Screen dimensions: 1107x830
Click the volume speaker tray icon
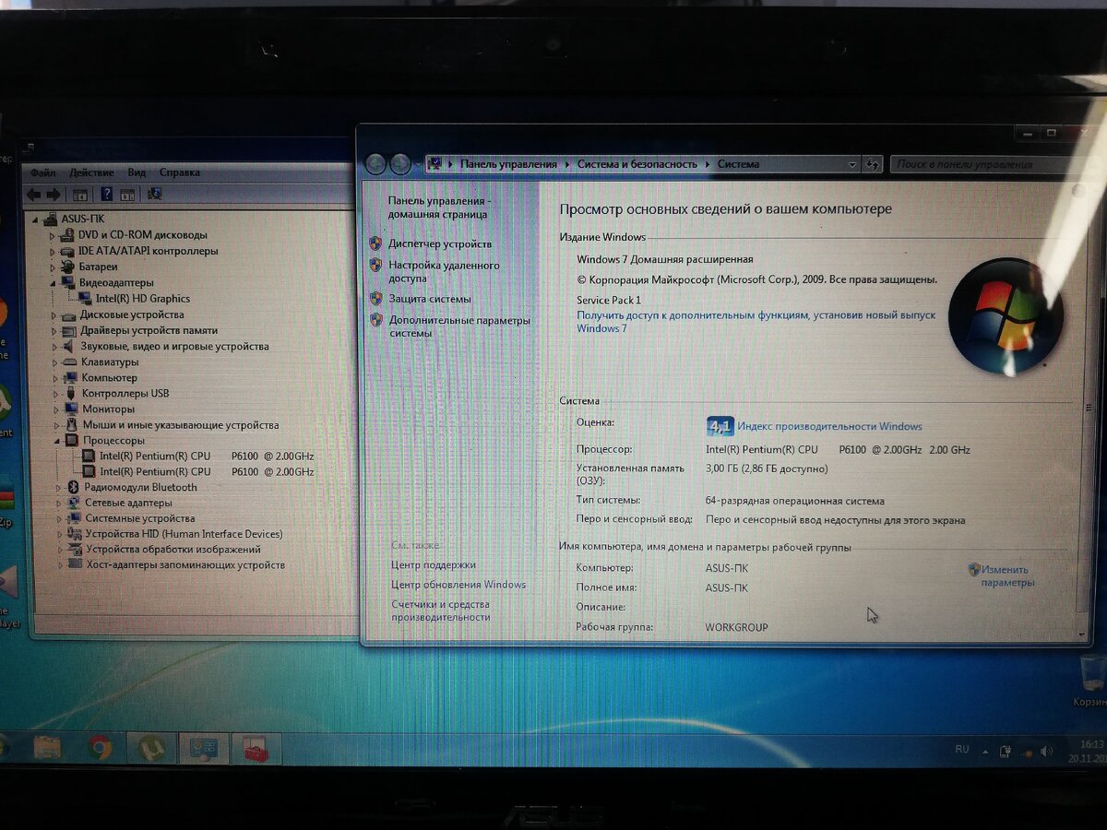click(x=1046, y=752)
